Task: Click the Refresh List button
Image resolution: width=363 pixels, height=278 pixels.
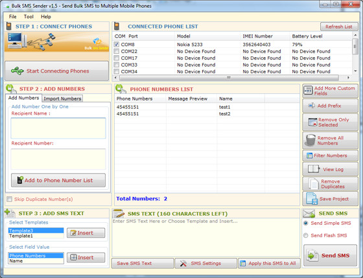Action: coord(339,27)
